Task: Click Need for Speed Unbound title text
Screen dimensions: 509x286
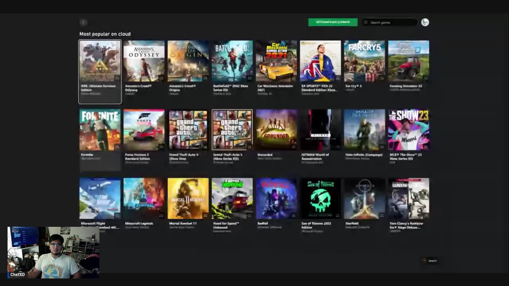Action: [x=226, y=225]
